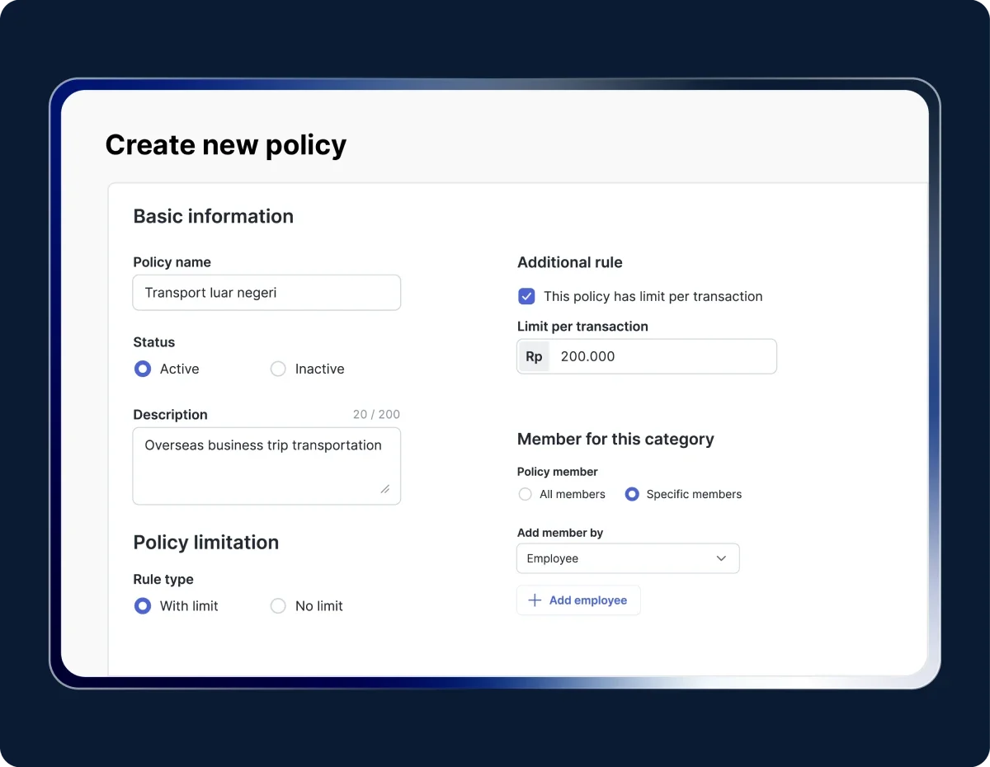Screen dimensions: 990x767
Task: Click the chevron arrow in Add member by
Action: [721, 558]
